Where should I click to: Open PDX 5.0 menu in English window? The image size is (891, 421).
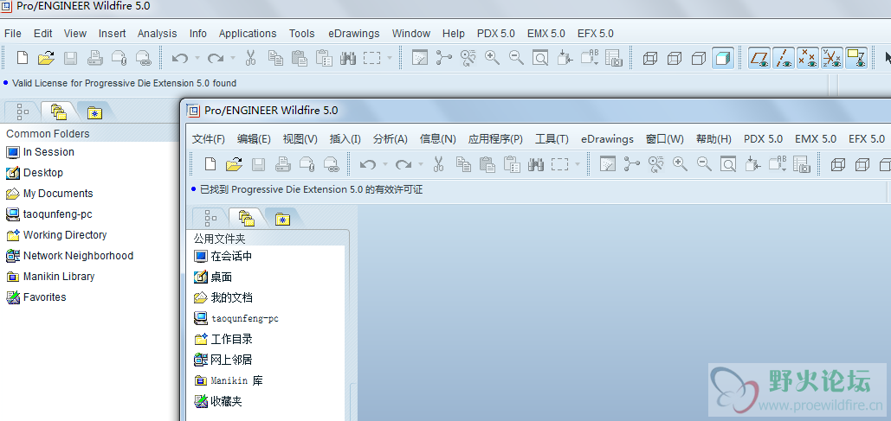coord(495,34)
